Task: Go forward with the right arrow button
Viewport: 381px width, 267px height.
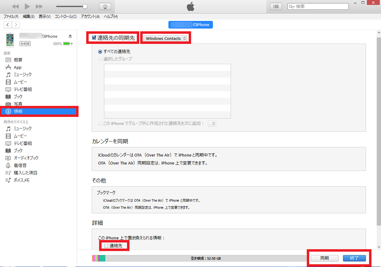Action: pos(16,25)
